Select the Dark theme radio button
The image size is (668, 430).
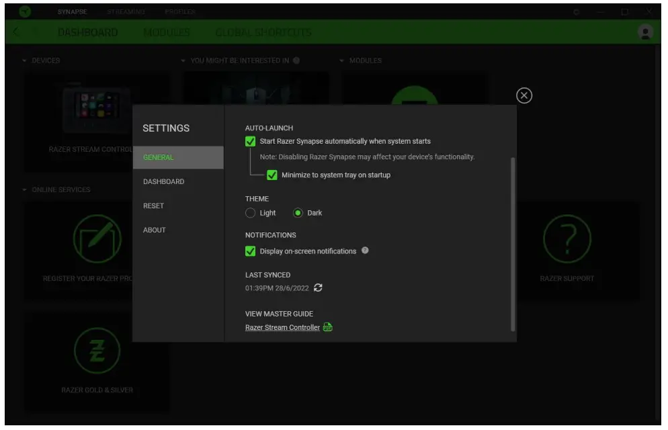(298, 213)
